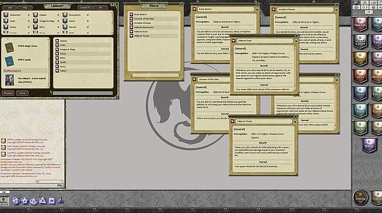This screenshot has width=382, height=213.
Task: Pick the d20 die
Action: 16,201
